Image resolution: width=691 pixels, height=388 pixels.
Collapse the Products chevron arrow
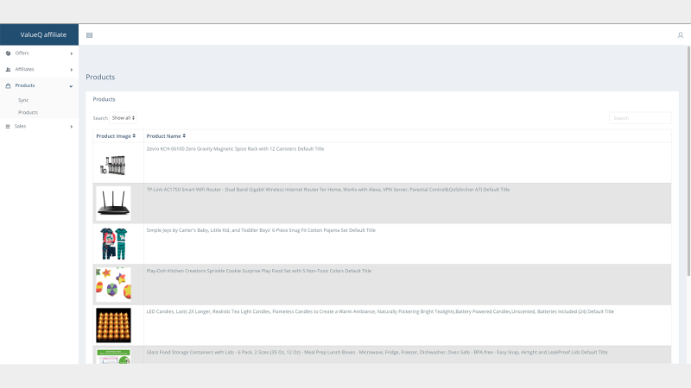point(71,86)
